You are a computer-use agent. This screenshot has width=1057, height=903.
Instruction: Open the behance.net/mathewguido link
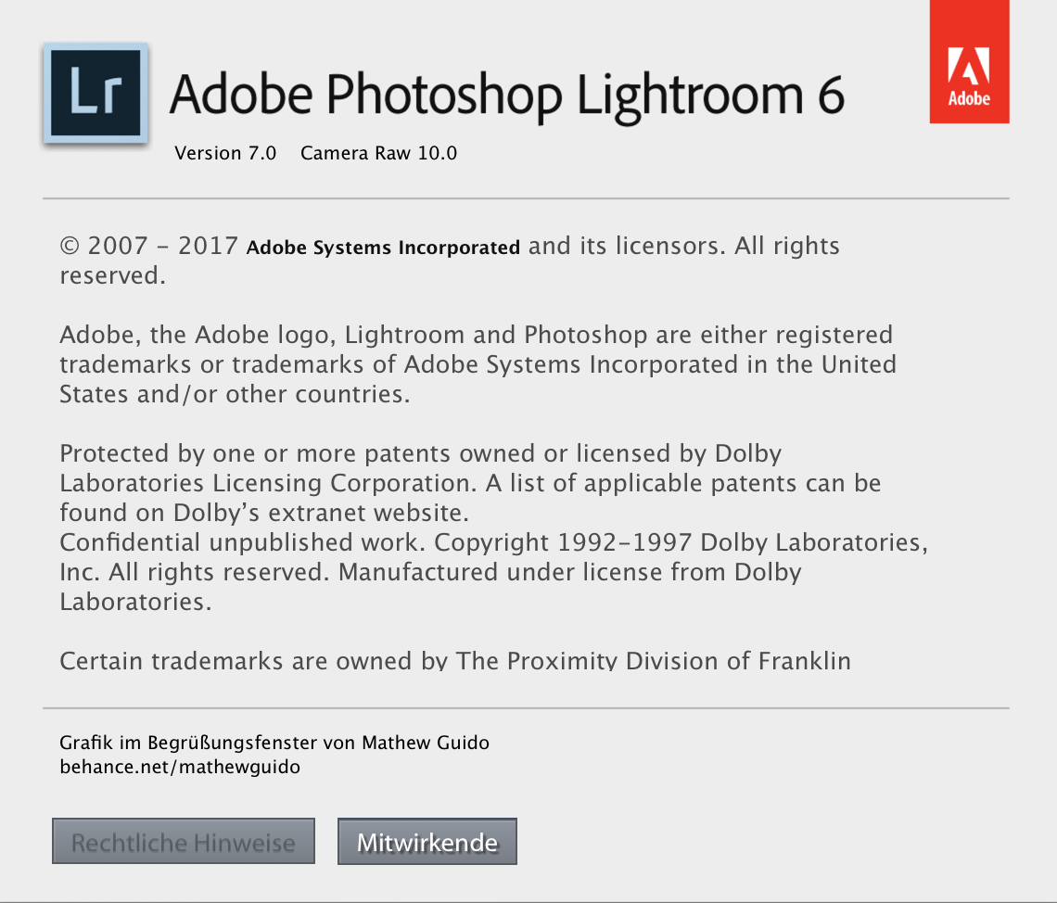click(x=180, y=767)
